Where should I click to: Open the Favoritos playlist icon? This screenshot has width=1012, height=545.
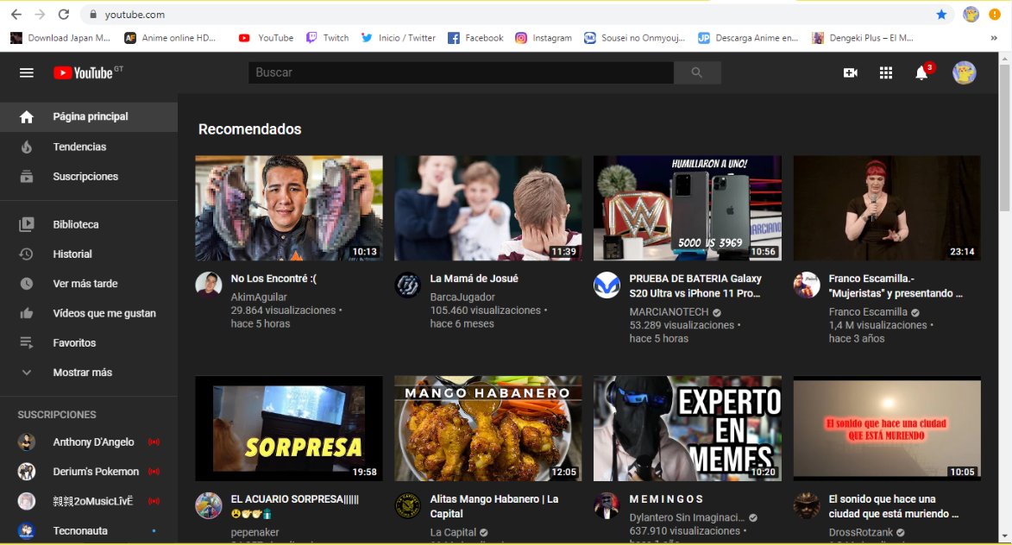27,342
